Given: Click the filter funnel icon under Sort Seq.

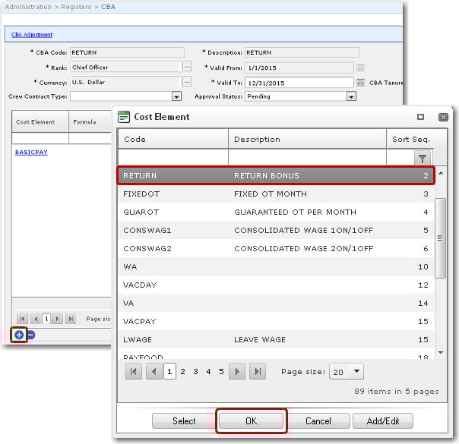Looking at the screenshot, I should pyautogui.click(x=422, y=157).
